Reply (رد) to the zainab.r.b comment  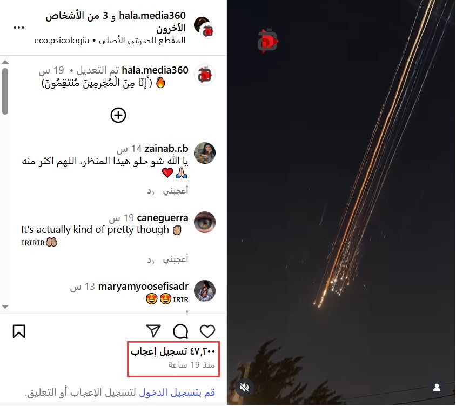coord(150,191)
